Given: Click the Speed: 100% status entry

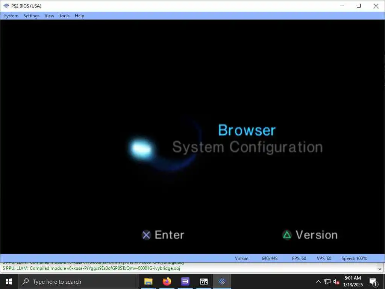Looking at the screenshot, I should pyautogui.click(x=354, y=258).
